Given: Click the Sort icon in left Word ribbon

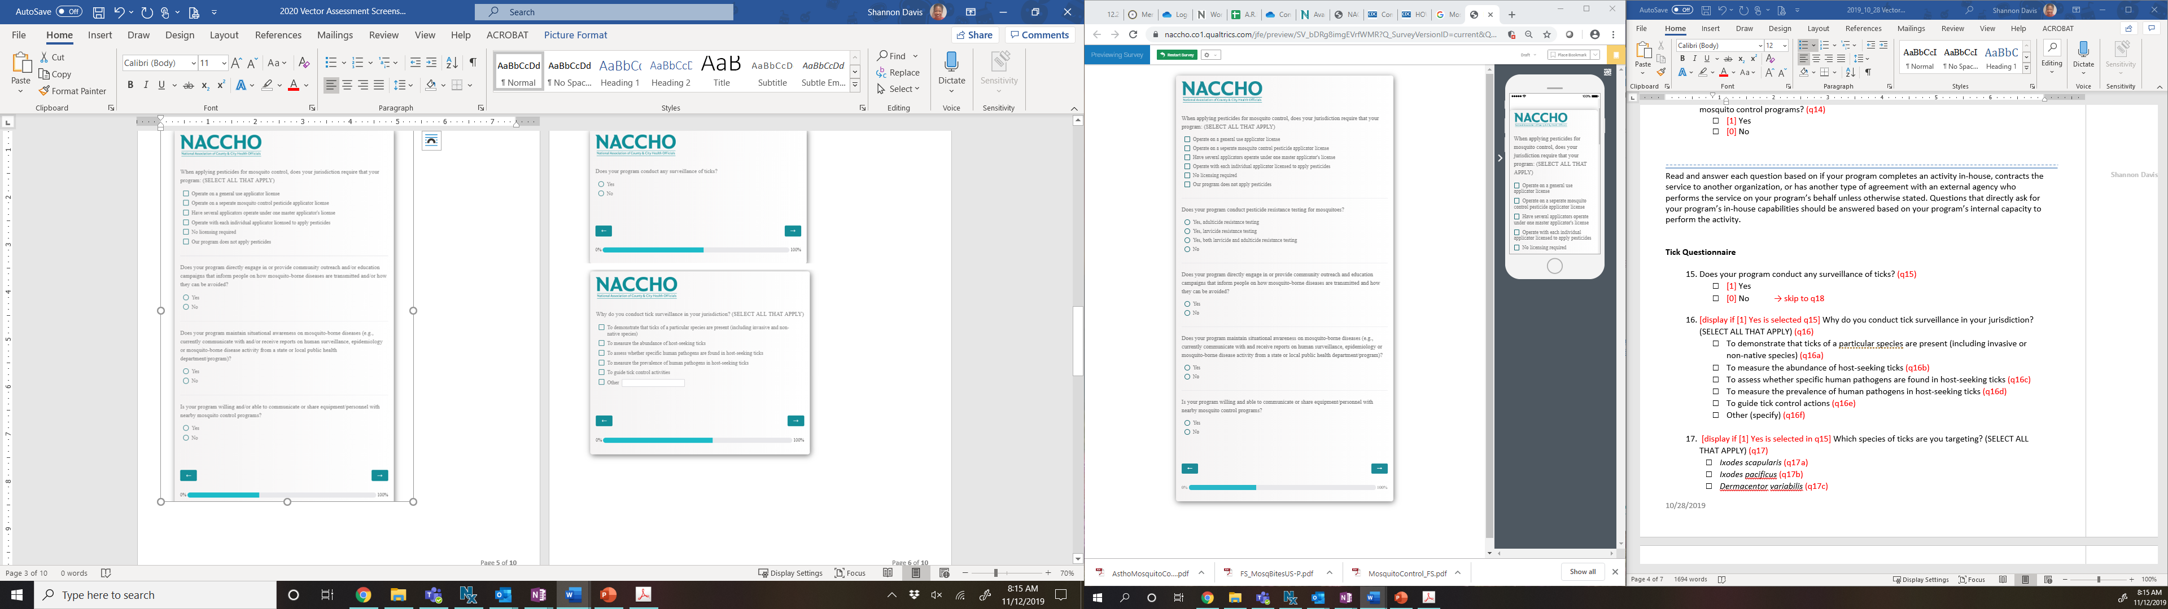Looking at the screenshot, I should coord(452,63).
